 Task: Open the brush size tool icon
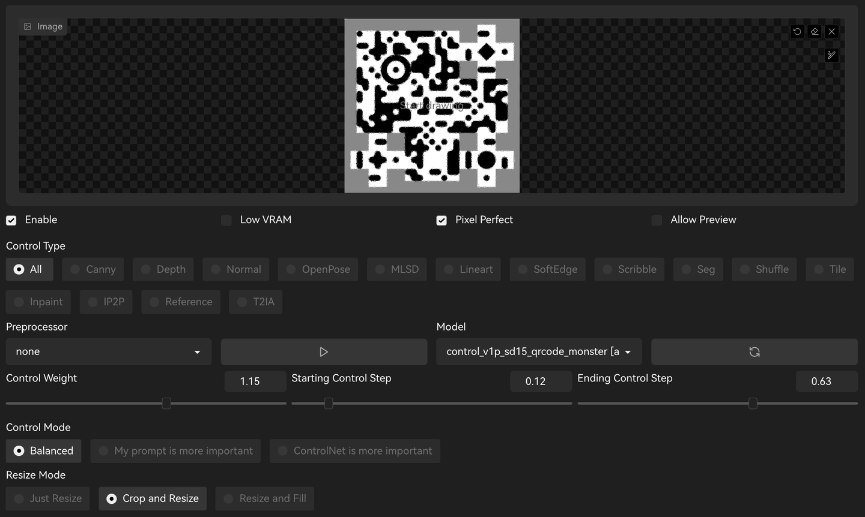(x=831, y=55)
